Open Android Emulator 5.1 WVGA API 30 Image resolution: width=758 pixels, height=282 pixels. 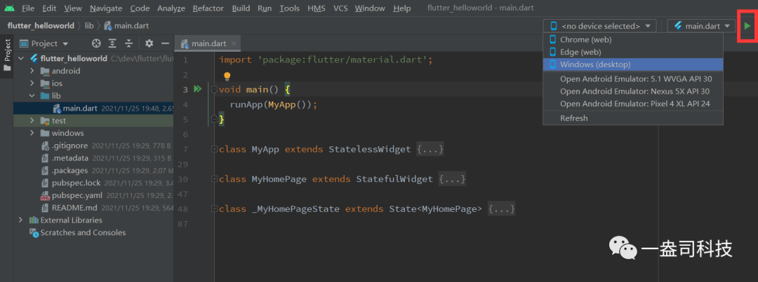point(633,78)
